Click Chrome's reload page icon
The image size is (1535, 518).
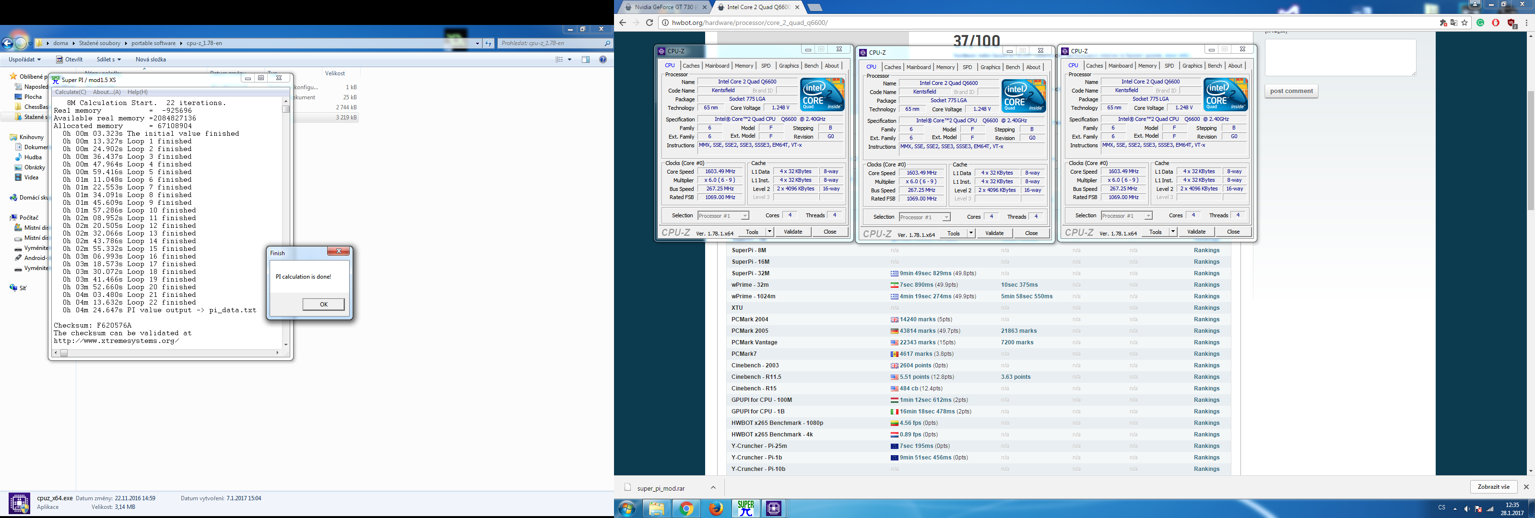(649, 23)
